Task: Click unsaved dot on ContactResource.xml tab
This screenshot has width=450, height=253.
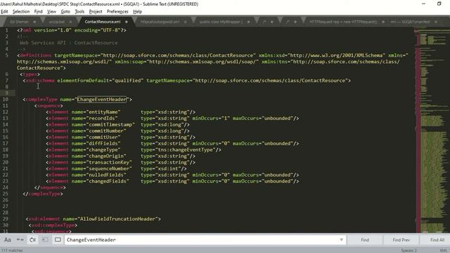Action: (x=127, y=22)
